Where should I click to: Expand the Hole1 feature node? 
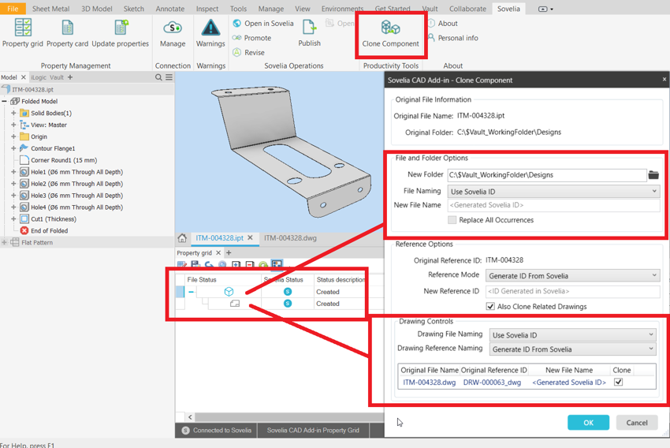pyautogui.click(x=13, y=172)
